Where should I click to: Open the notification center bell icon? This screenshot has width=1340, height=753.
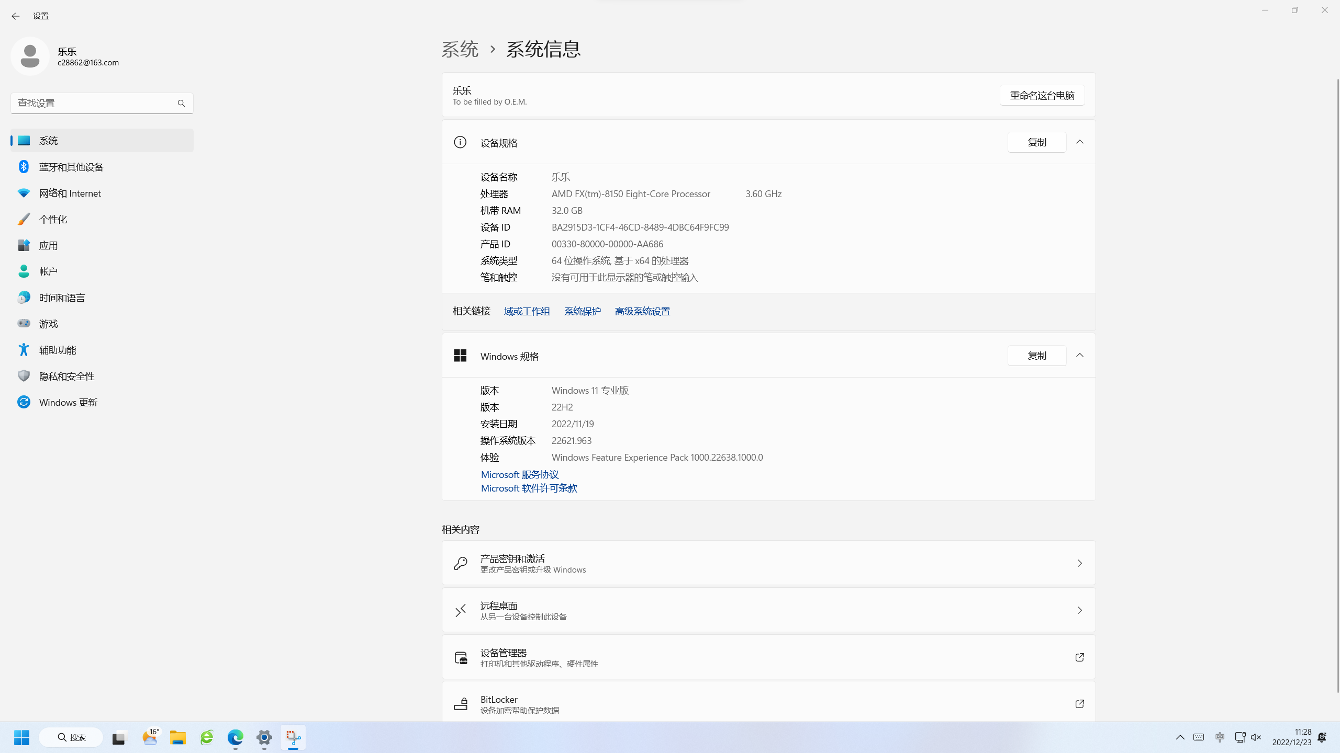1322,737
